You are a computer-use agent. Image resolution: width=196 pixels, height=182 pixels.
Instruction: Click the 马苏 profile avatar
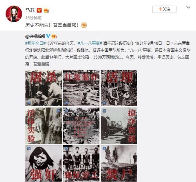(14, 14)
